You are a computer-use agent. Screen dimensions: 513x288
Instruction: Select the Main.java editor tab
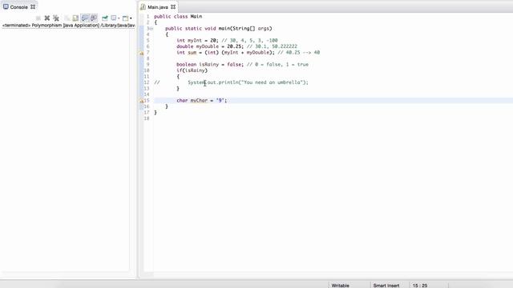click(x=158, y=7)
